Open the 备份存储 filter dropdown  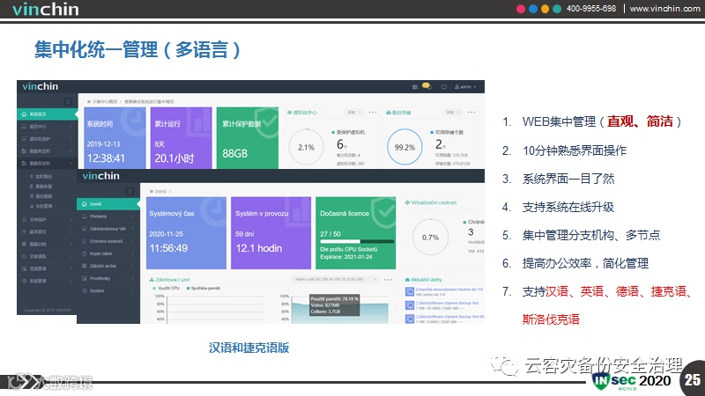[451, 113]
